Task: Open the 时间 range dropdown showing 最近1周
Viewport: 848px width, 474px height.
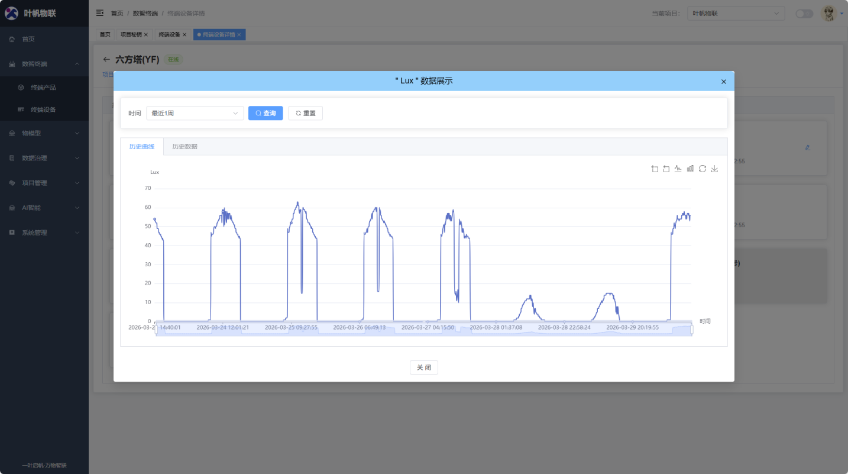Action: point(195,113)
